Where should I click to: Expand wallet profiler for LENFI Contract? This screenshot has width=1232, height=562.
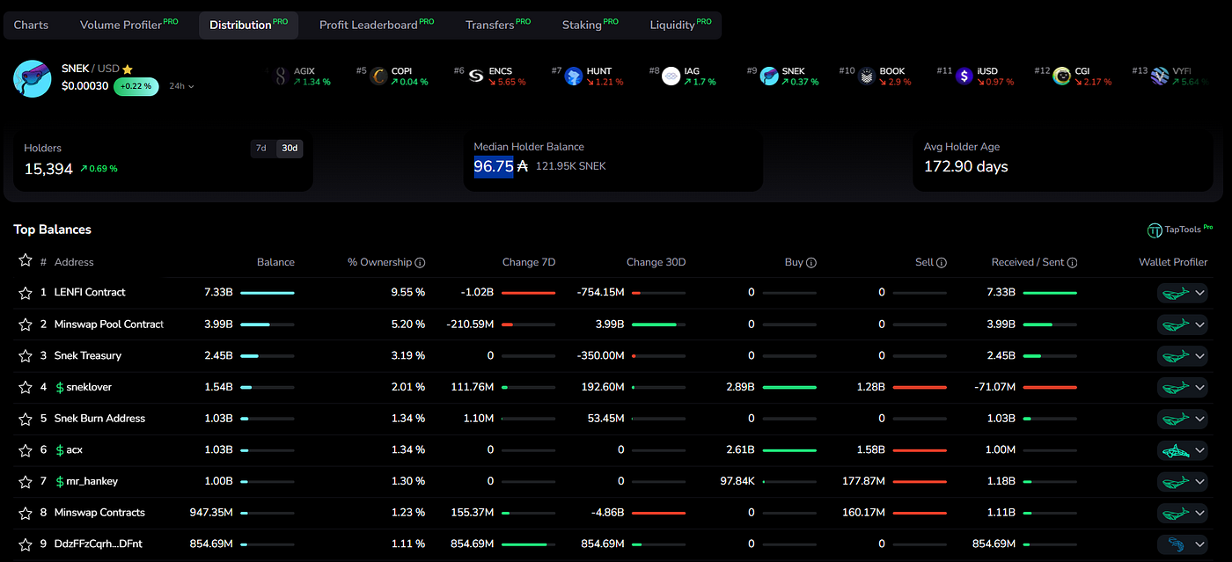click(x=1199, y=293)
